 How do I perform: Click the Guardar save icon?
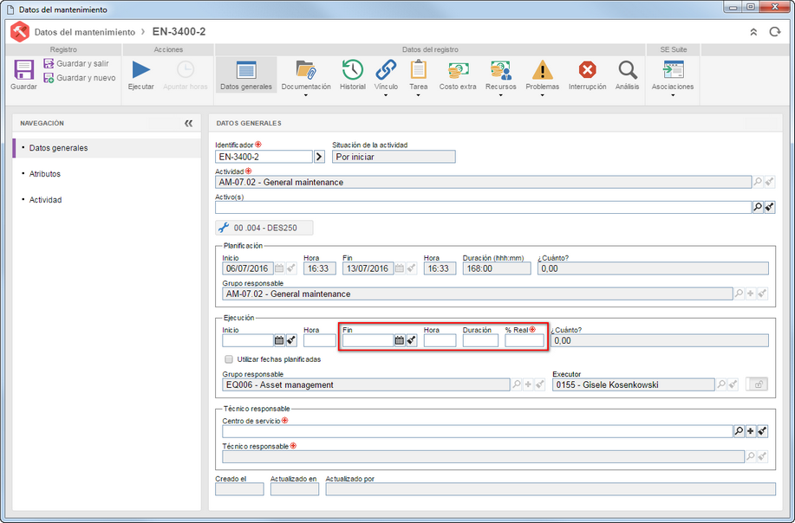point(23,70)
